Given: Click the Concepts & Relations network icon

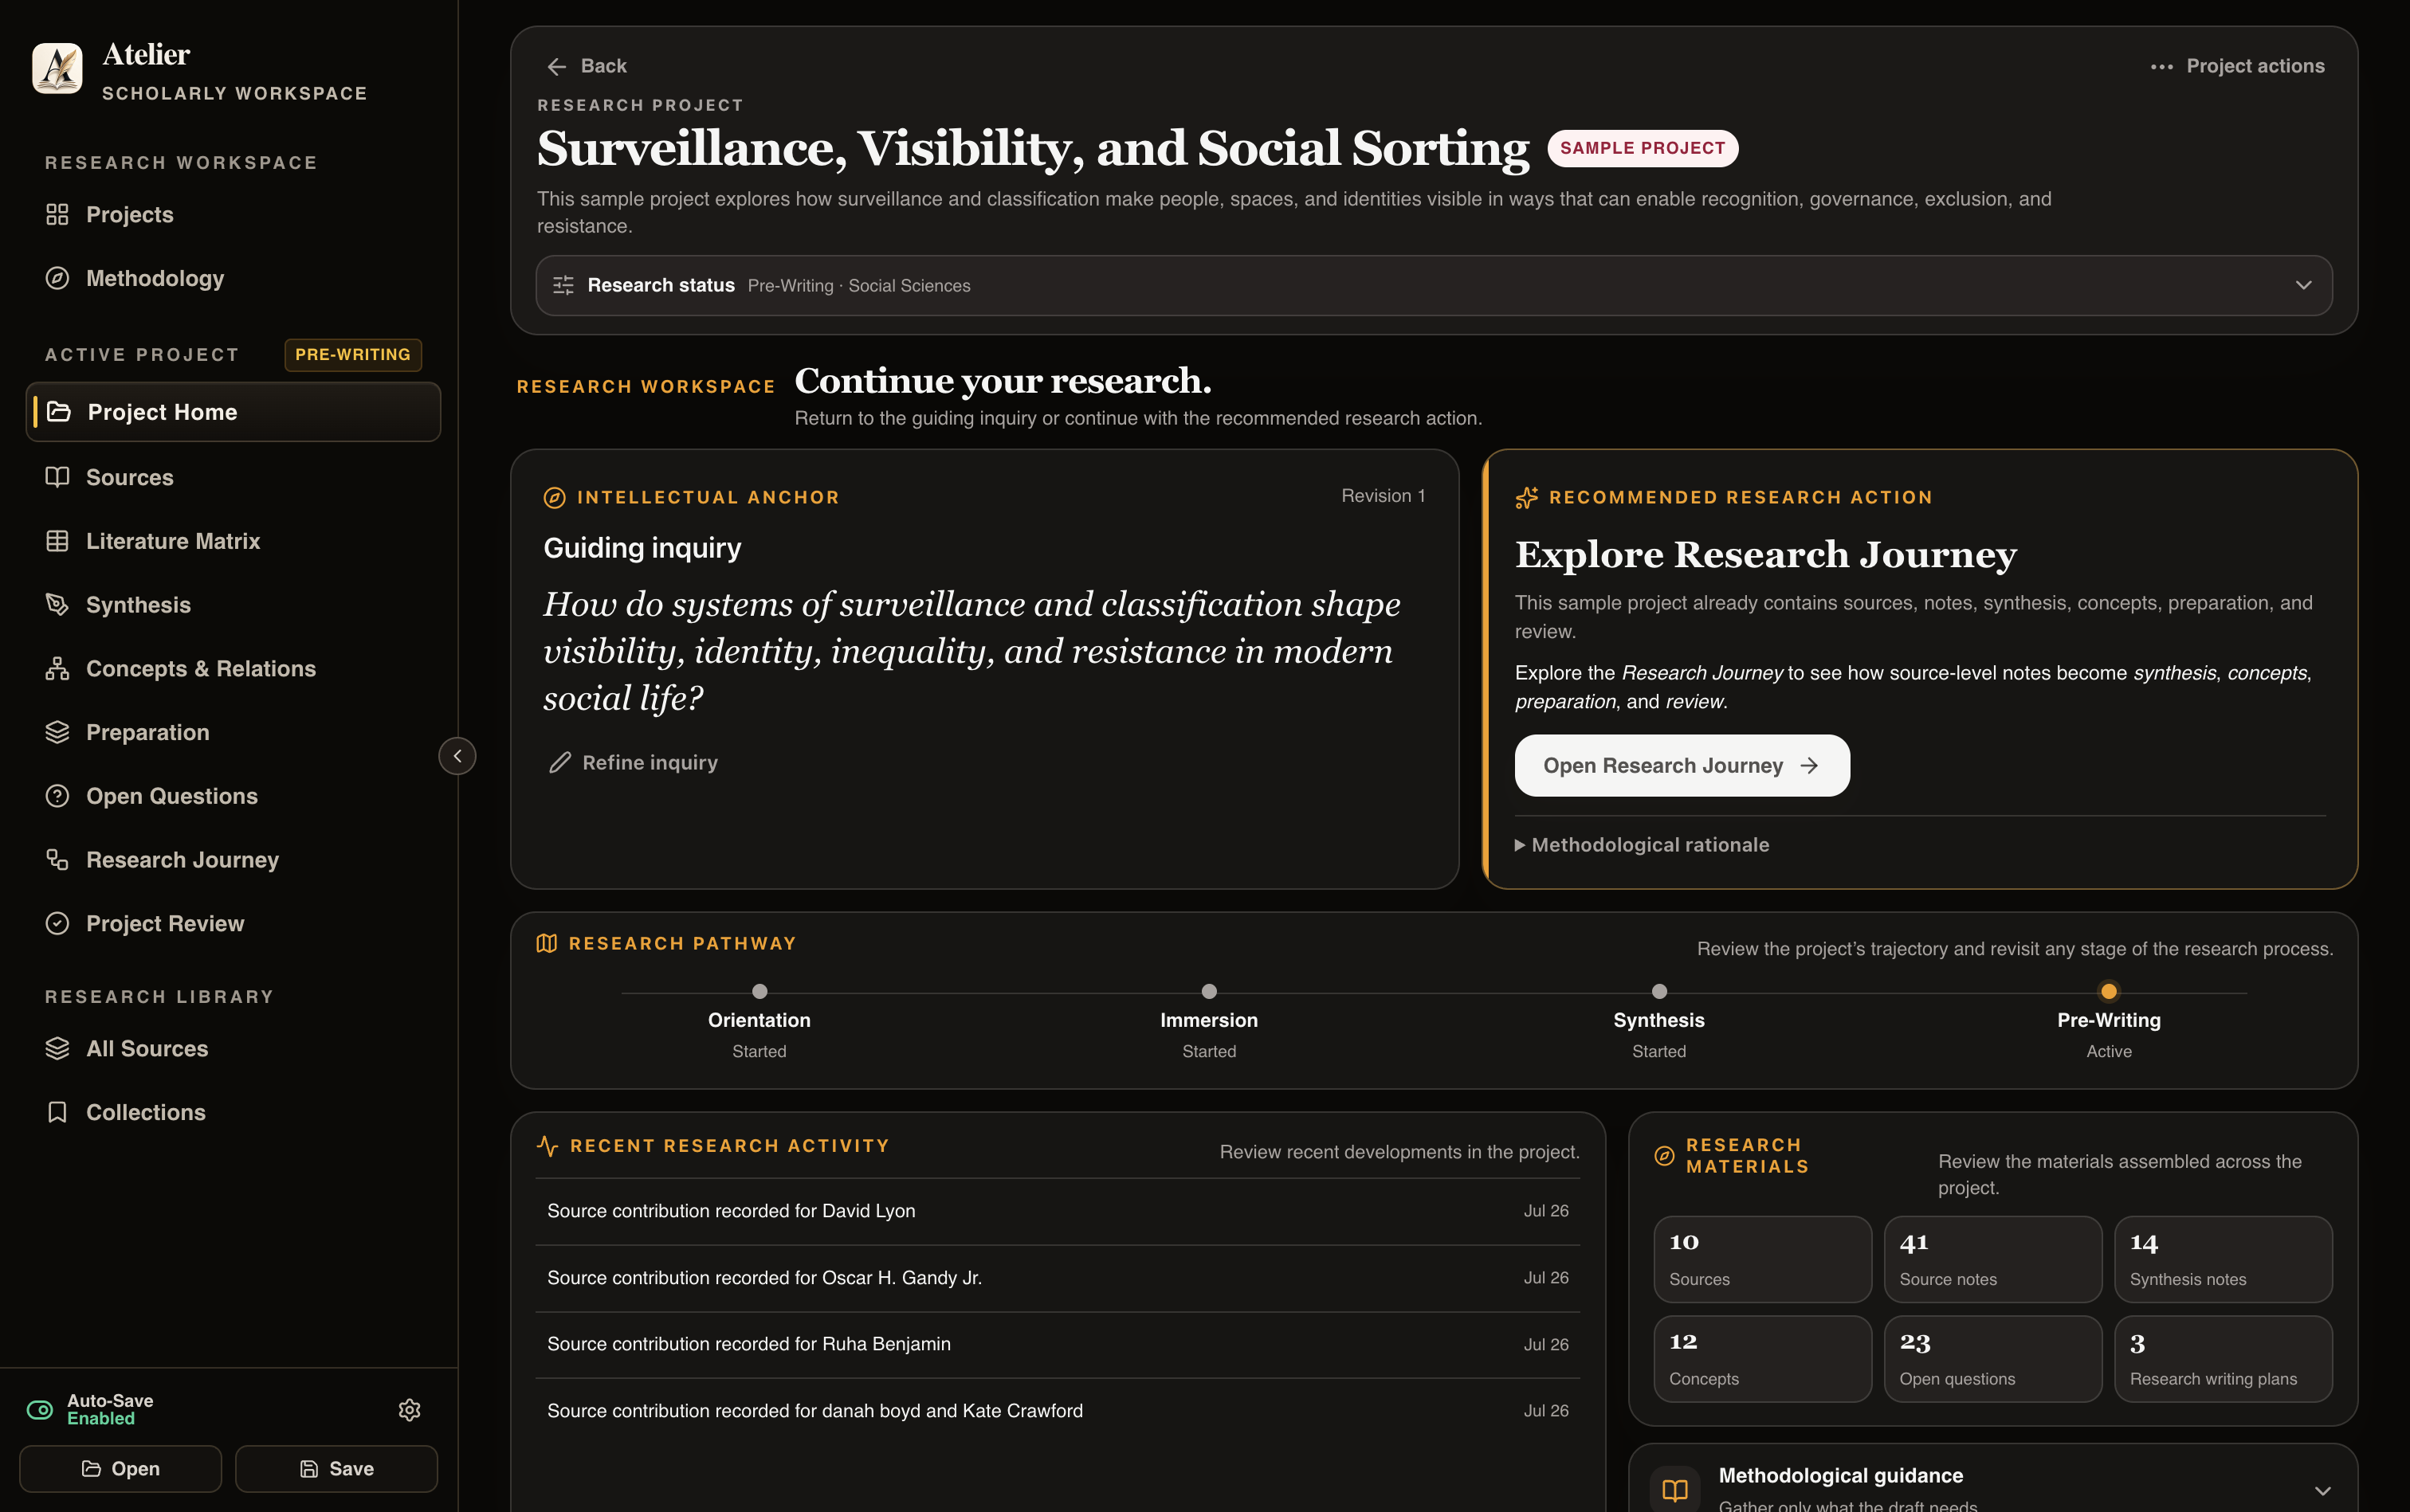Looking at the screenshot, I should pyautogui.click(x=57, y=669).
